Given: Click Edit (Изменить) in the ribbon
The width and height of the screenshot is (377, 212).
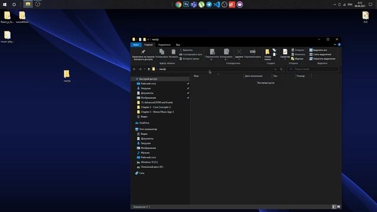Looking at the screenshot, I should point(298,54).
